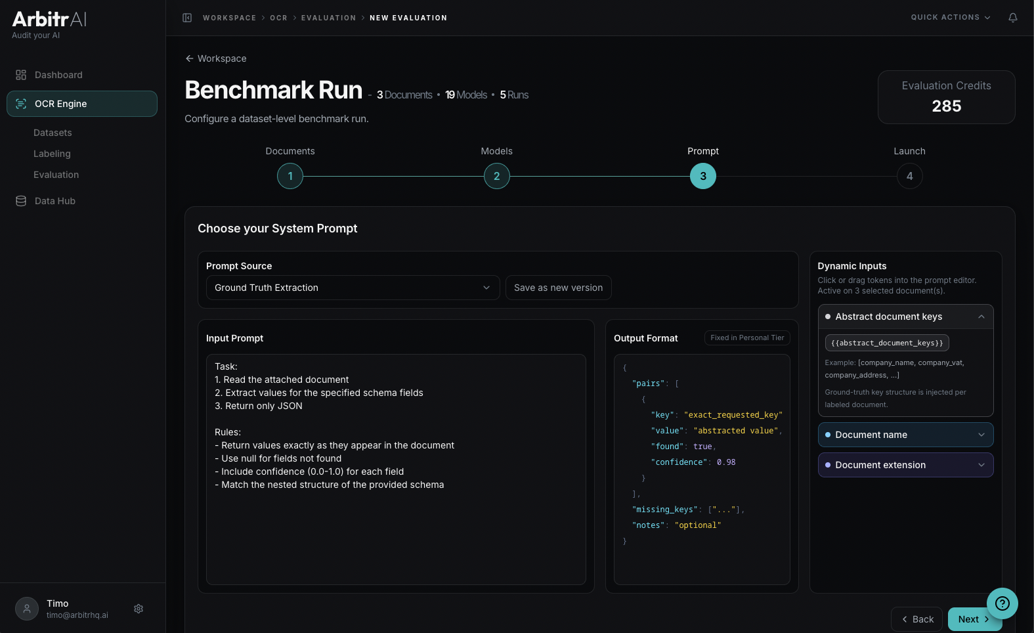Open settings via the gear icon

click(x=139, y=609)
